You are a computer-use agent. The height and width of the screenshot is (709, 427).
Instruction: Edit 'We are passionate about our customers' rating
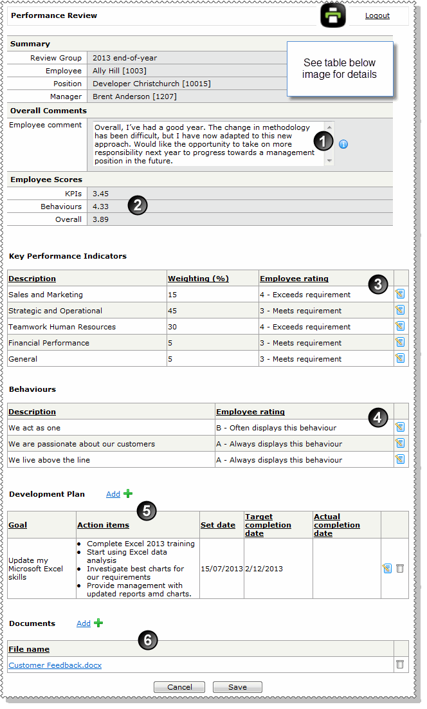point(400,443)
